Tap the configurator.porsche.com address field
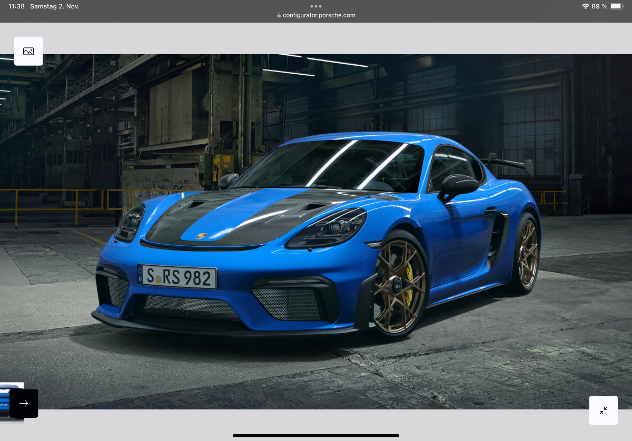 [x=319, y=15]
